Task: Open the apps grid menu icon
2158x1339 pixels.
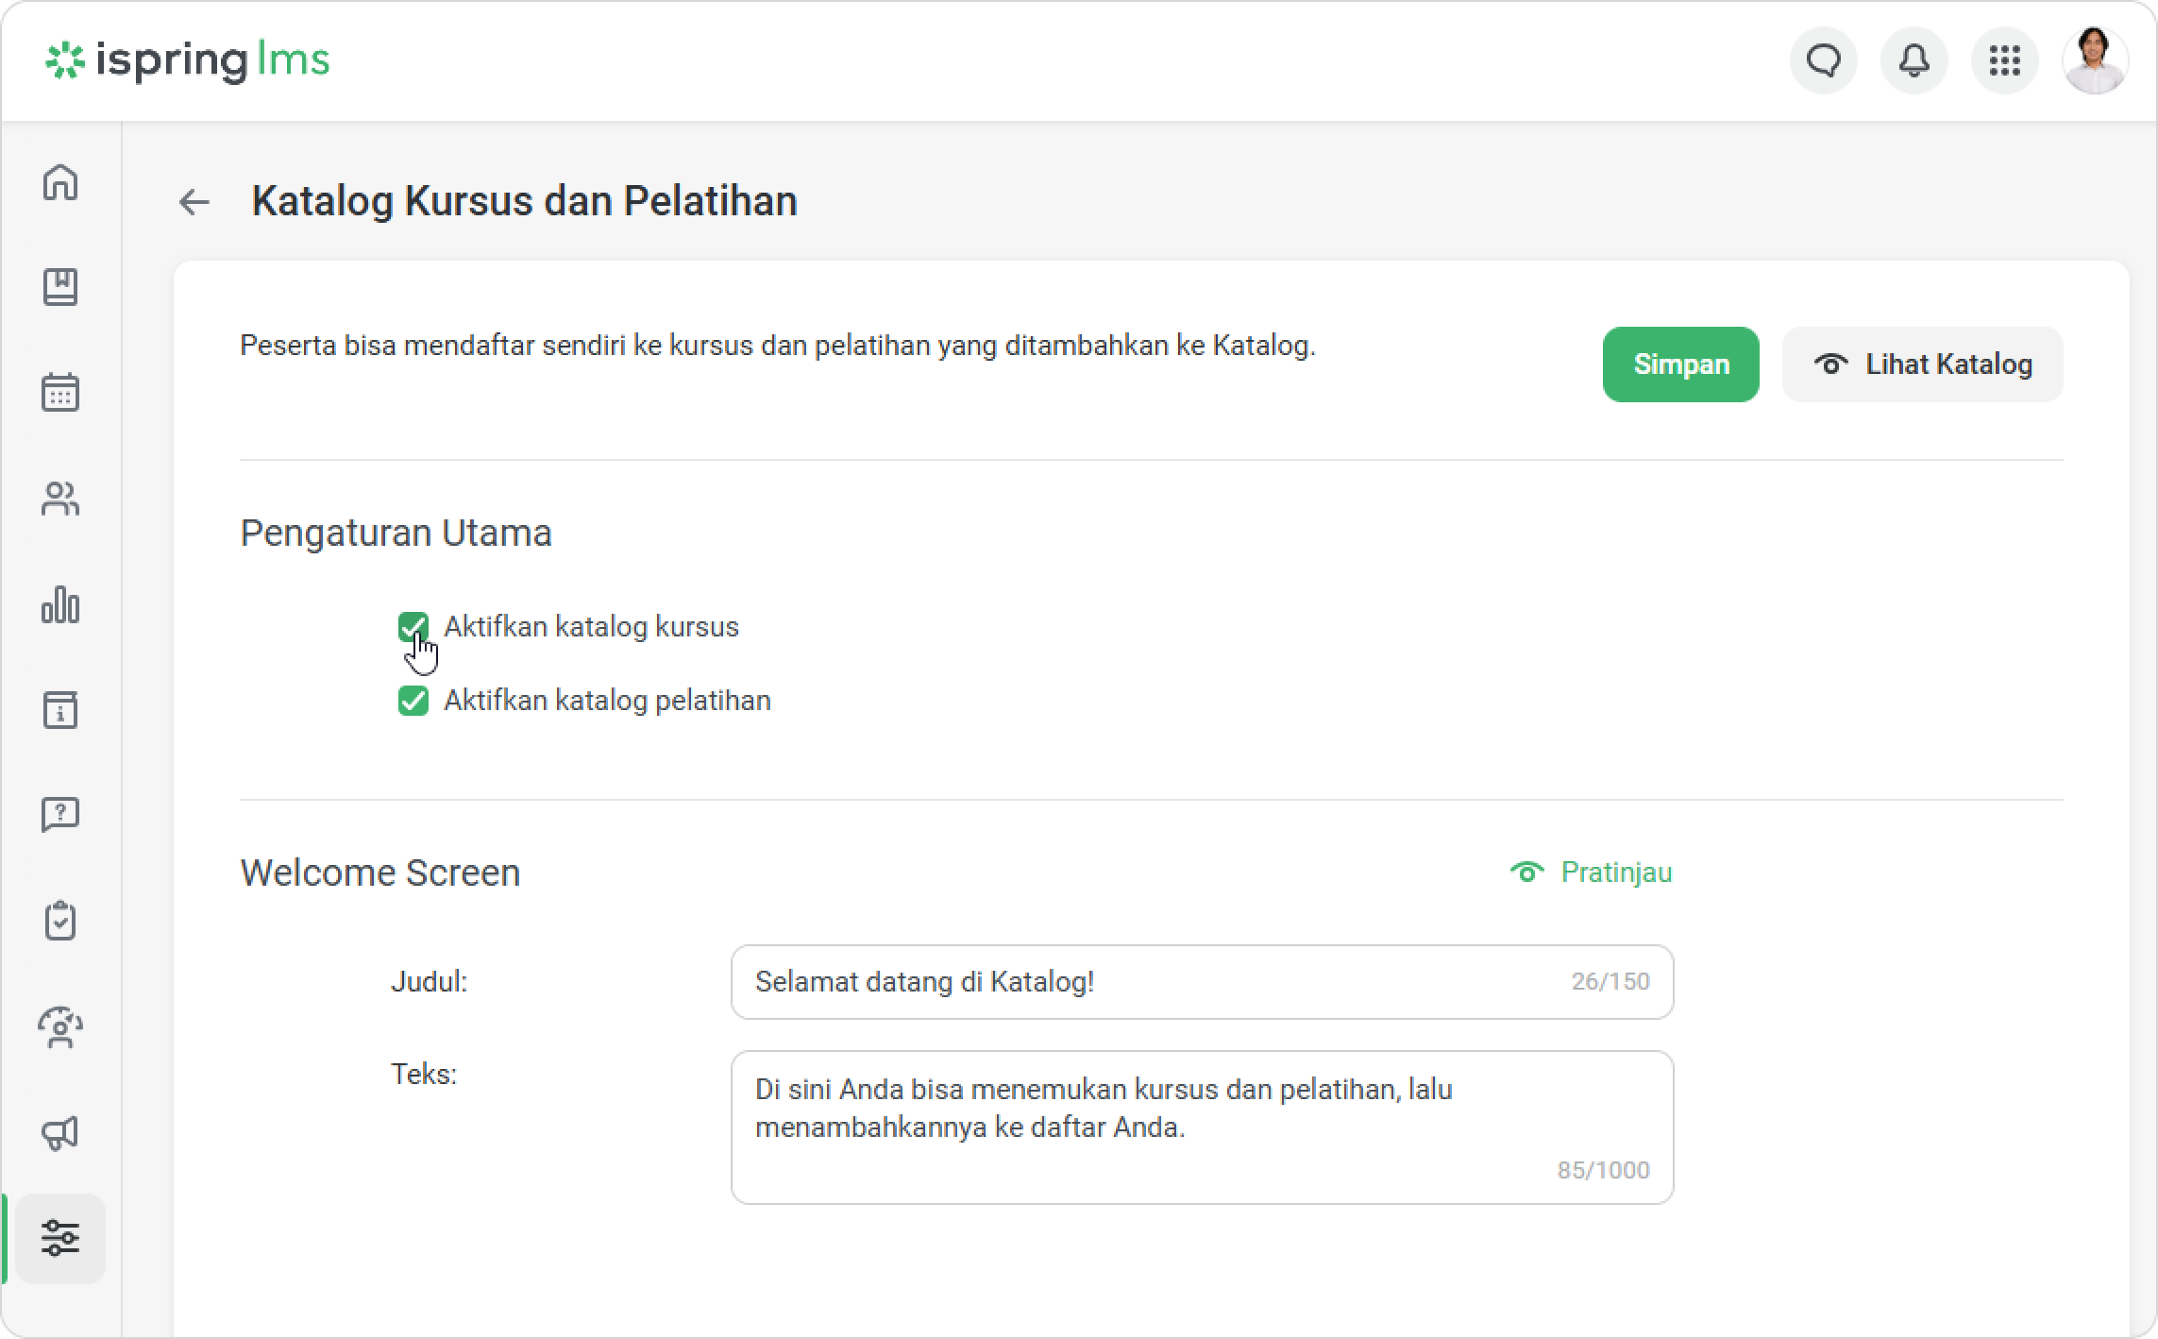Action: coord(2004,61)
